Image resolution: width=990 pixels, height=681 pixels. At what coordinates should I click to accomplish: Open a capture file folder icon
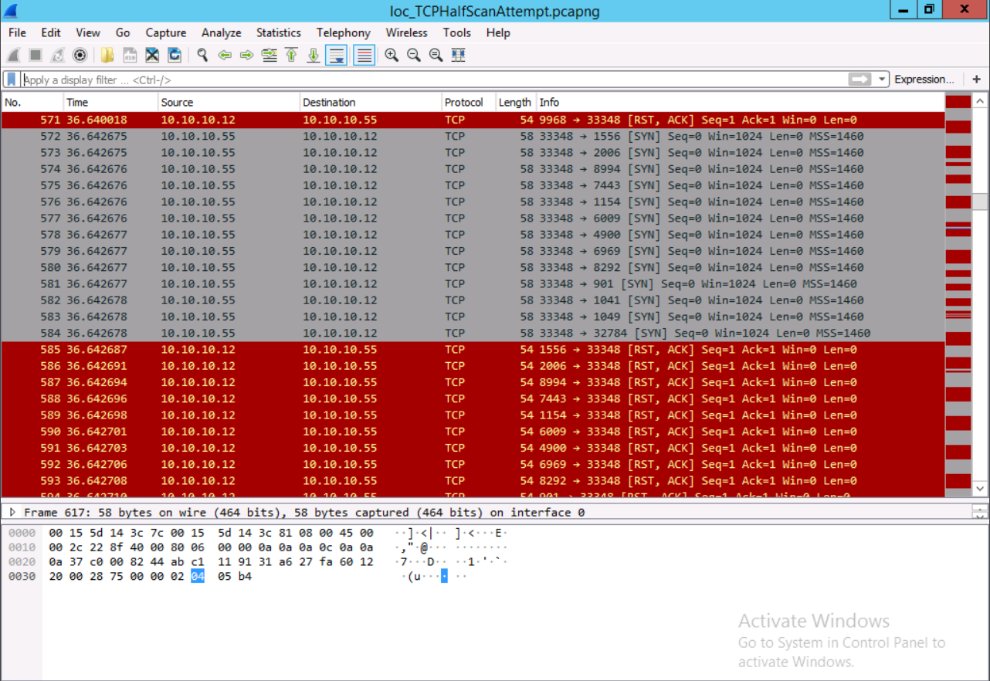coord(107,55)
